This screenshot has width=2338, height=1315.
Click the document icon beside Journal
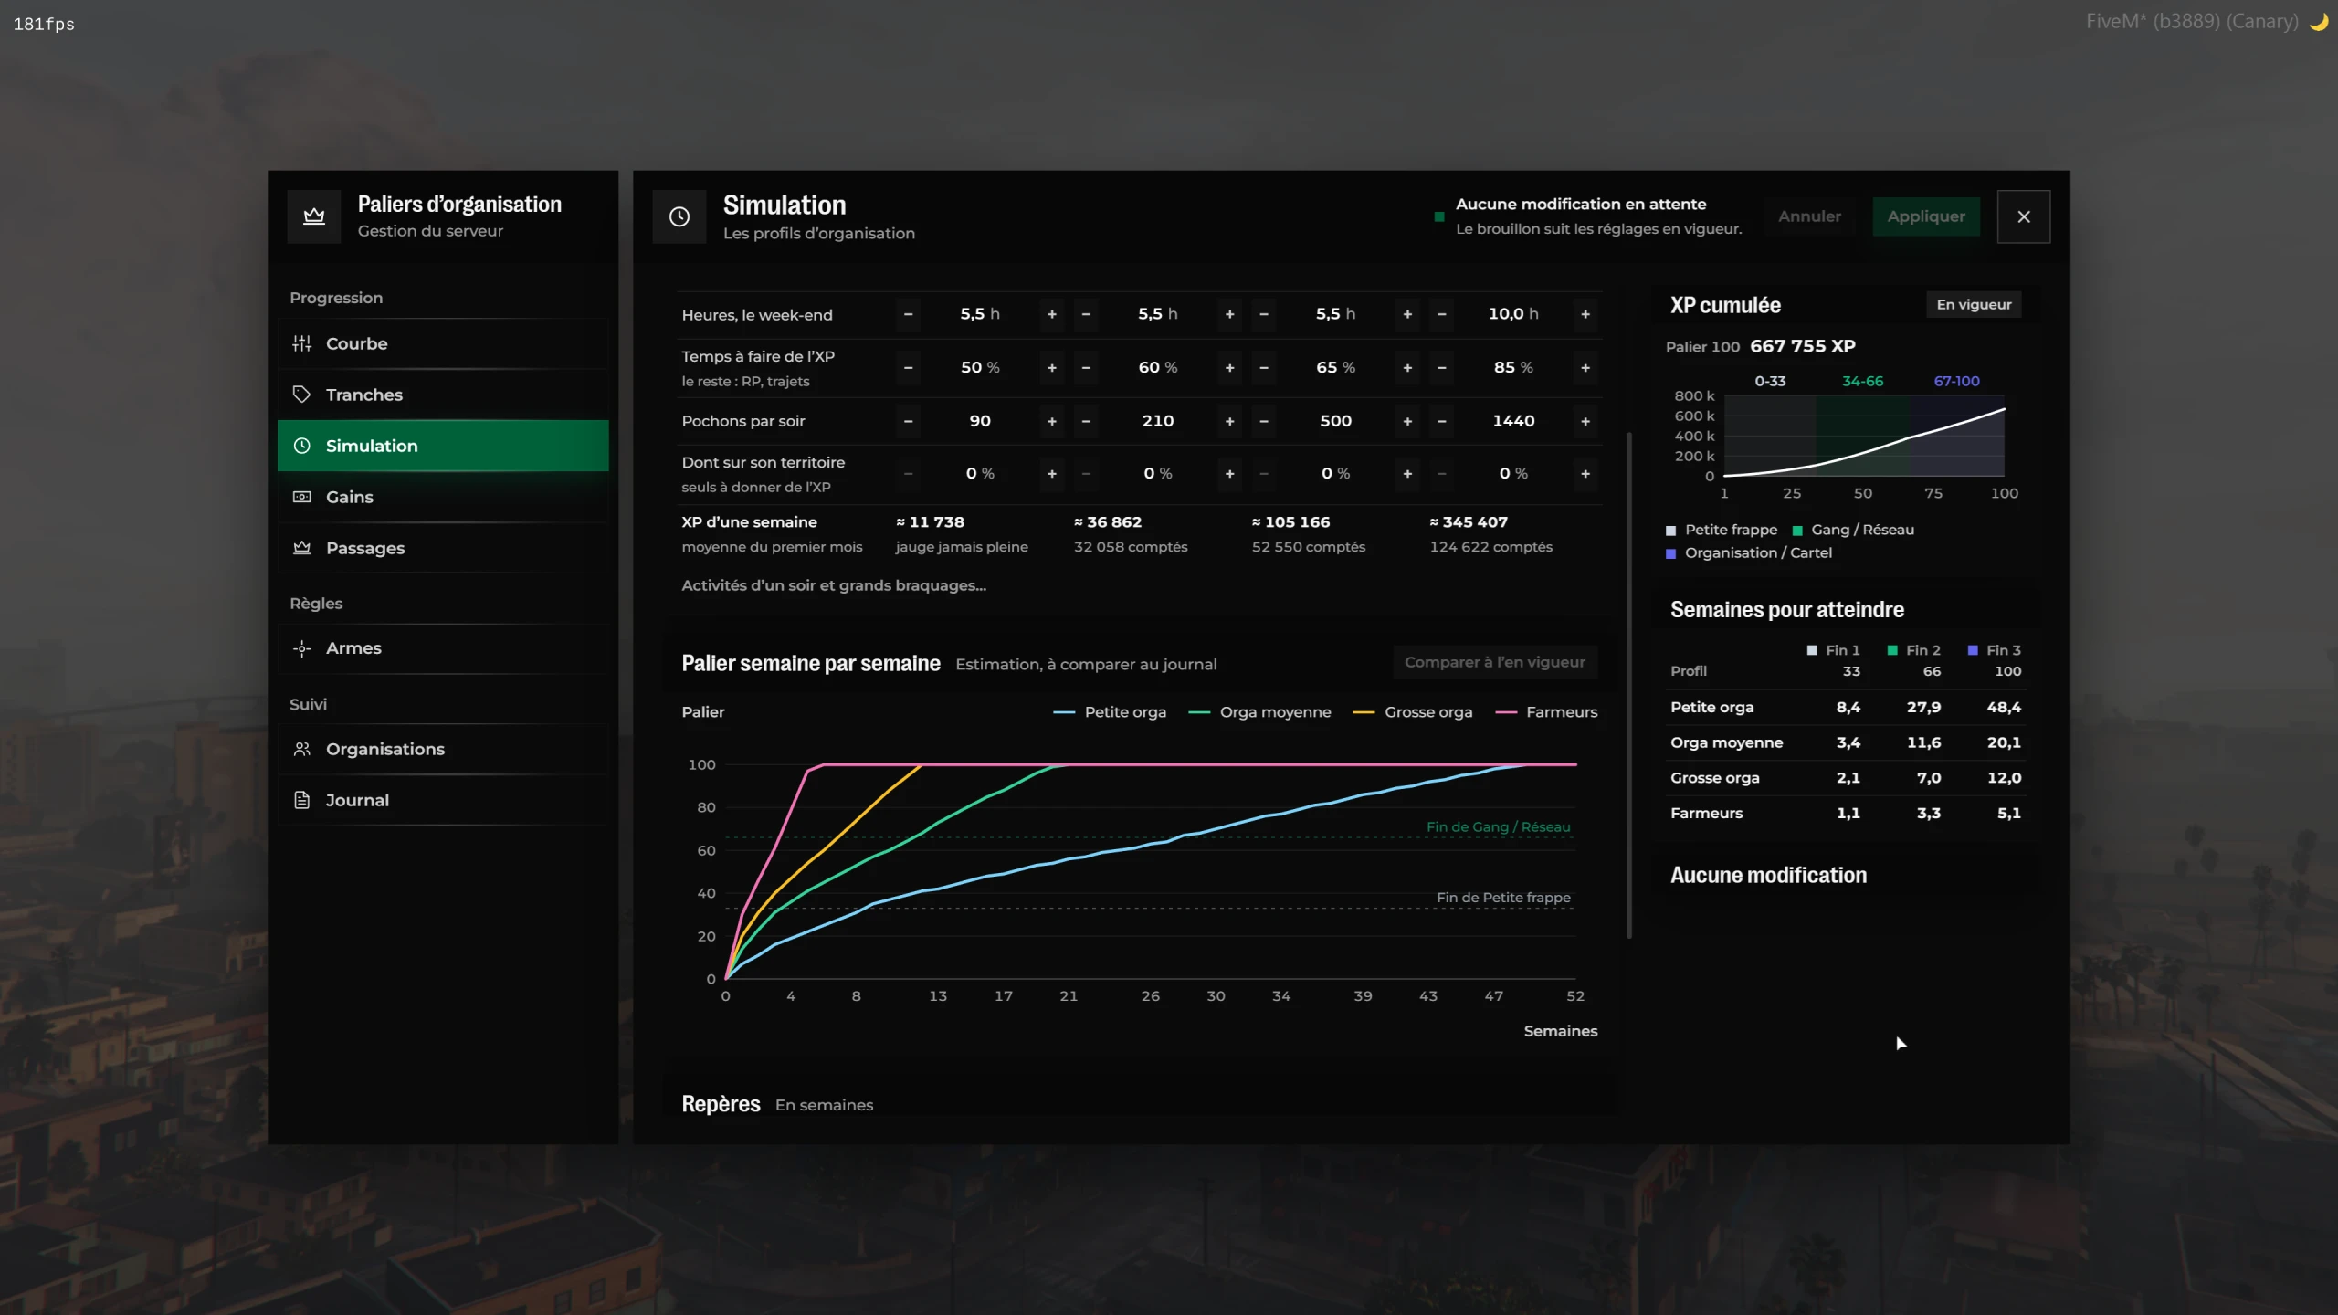point(302,800)
